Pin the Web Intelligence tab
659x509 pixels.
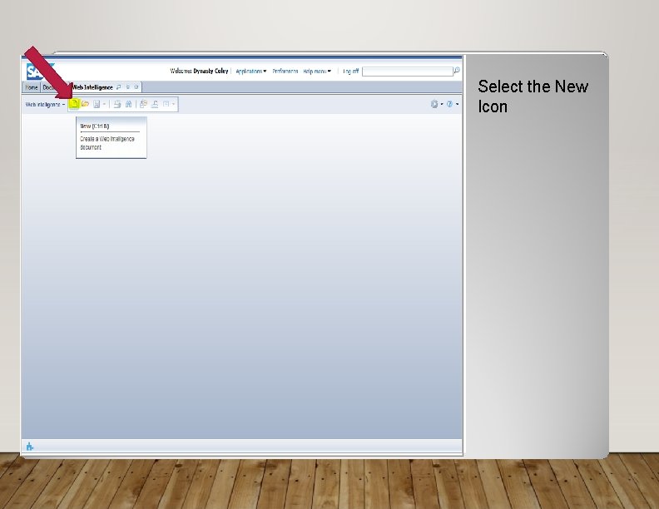point(118,87)
